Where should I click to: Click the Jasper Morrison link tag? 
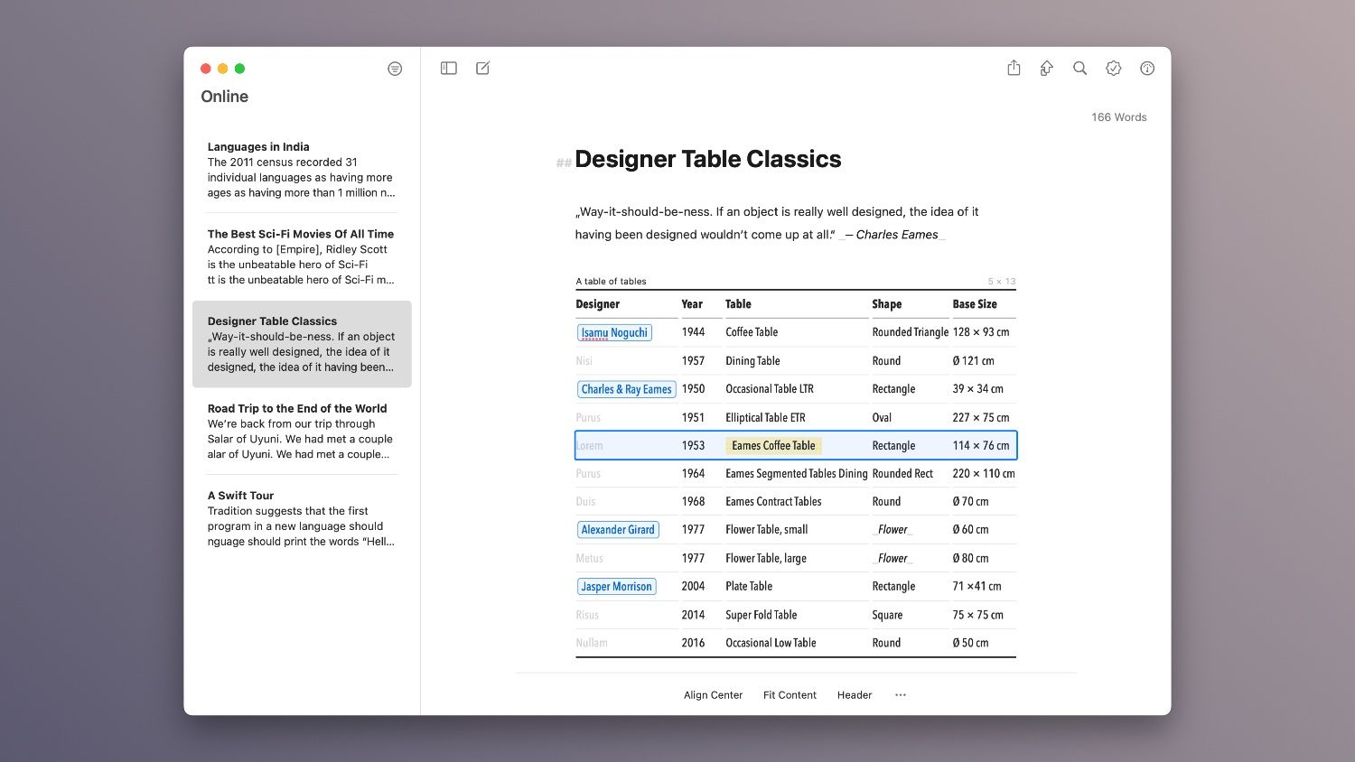pos(616,587)
